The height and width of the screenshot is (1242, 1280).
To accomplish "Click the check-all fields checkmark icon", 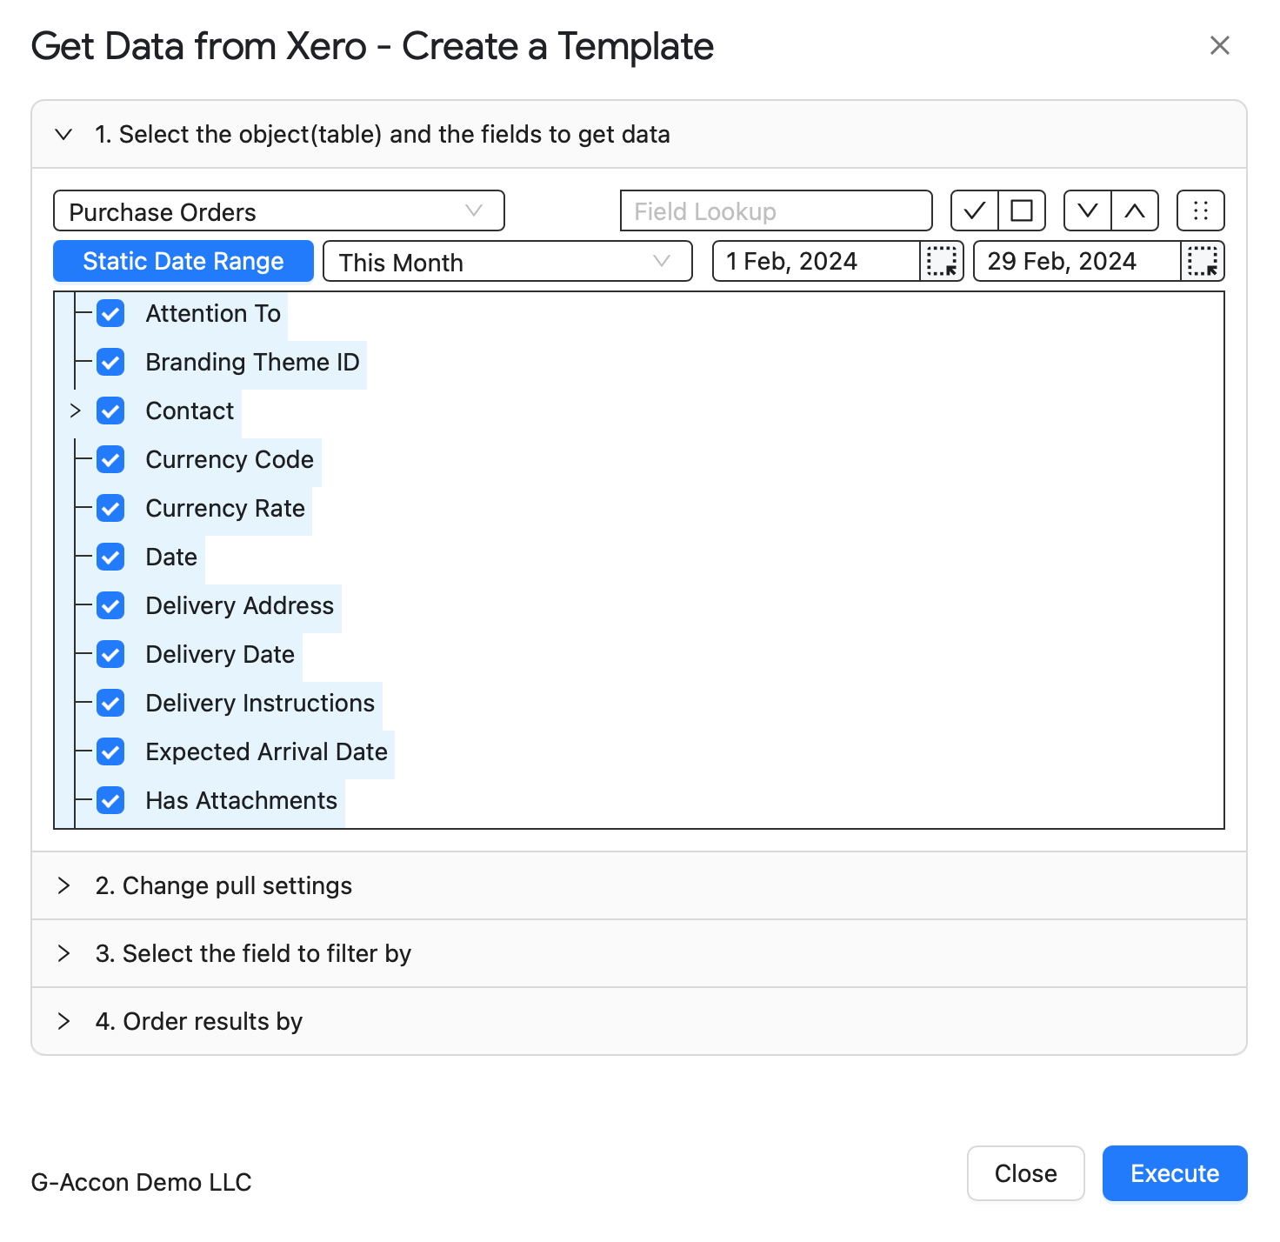I will 975,210.
